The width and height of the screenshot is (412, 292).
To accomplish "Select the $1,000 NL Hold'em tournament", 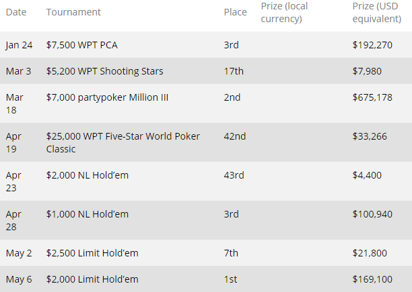I will tap(87, 214).
